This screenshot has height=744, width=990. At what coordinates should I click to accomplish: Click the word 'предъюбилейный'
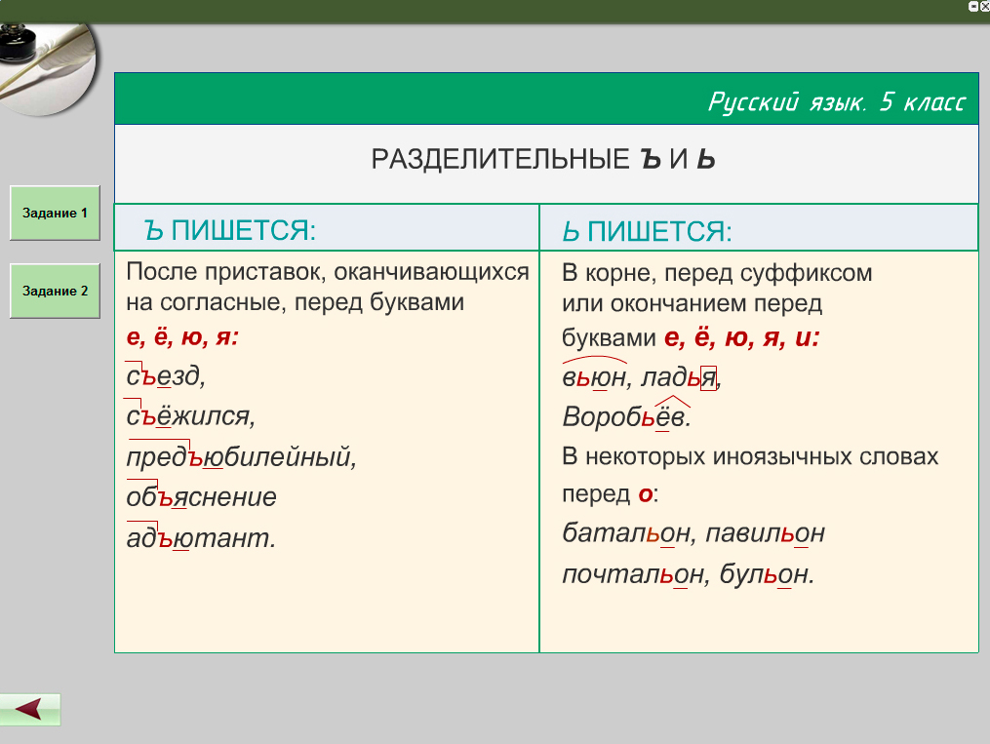[x=240, y=456]
